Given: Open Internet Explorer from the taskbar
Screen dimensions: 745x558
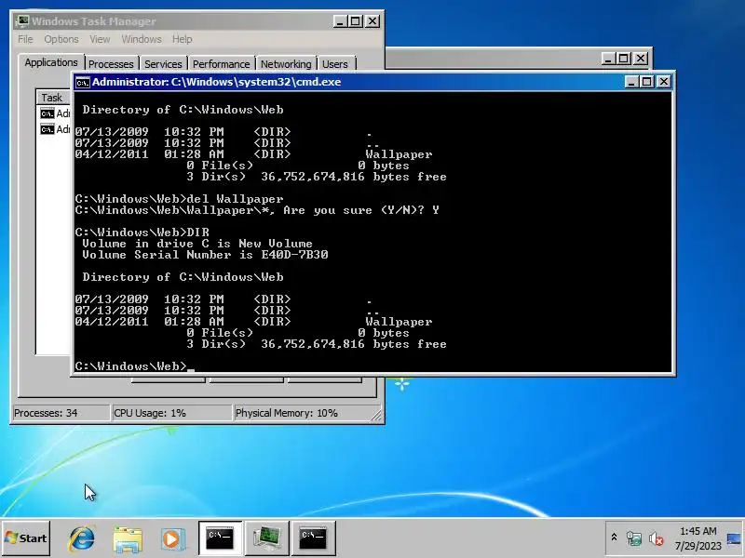Looking at the screenshot, I should [82, 538].
